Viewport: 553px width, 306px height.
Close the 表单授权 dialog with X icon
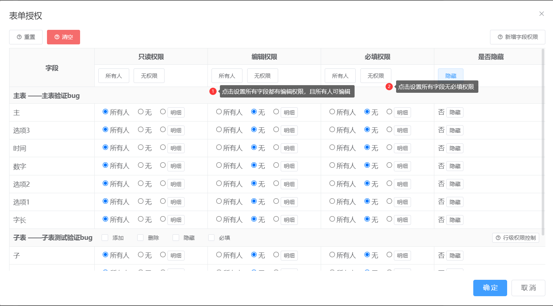point(541,14)
